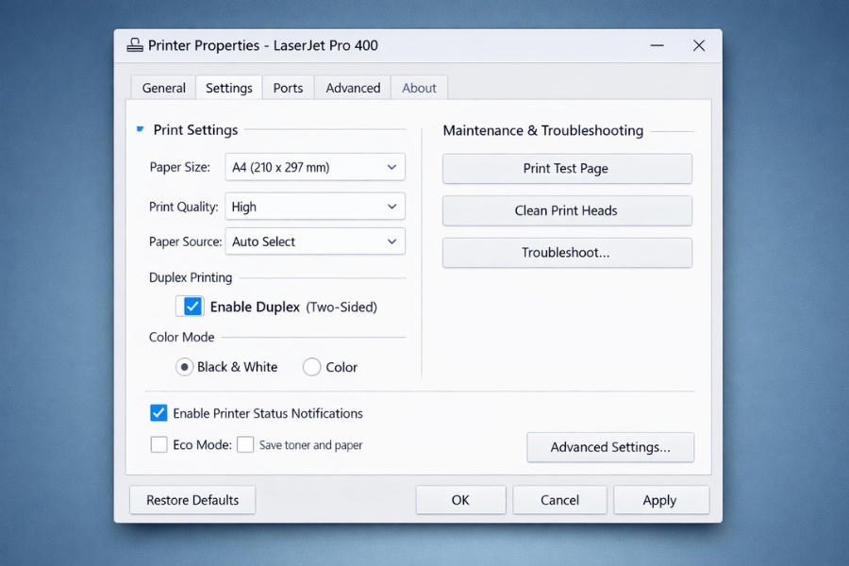Image resolution: width=849 pixels, height=566 pixels.
Task: Select Black & White color mode
Action: [x=185, y=366]
